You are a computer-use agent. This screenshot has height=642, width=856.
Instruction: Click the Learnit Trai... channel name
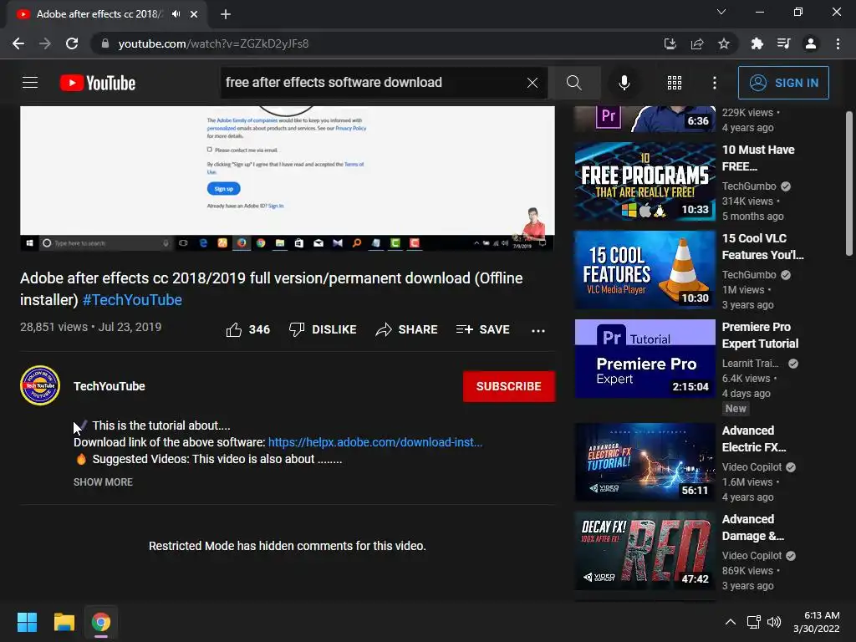(750, 363)
